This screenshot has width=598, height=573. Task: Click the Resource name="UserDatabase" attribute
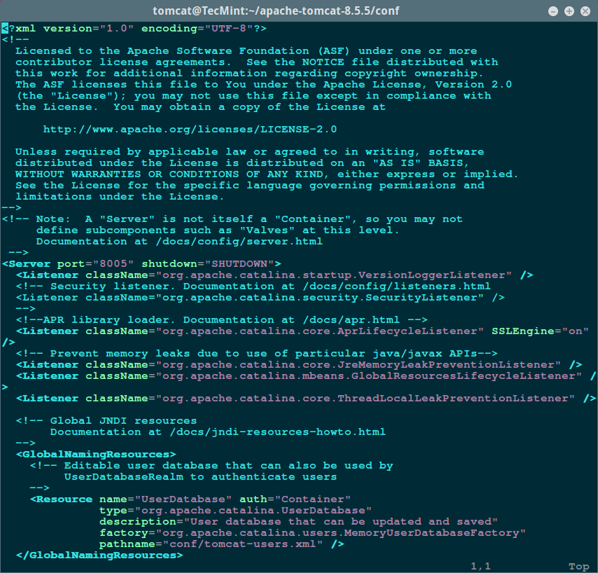[165, 499]
